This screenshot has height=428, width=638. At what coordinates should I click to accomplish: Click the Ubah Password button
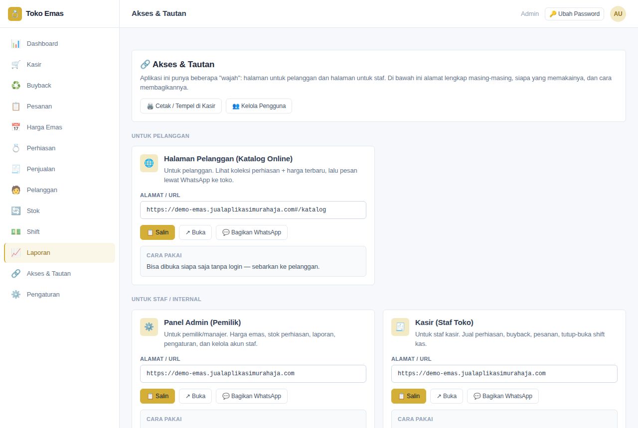574,14
